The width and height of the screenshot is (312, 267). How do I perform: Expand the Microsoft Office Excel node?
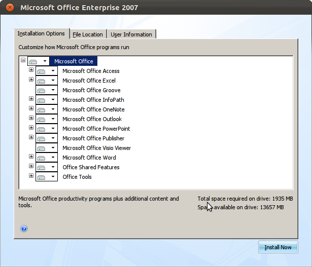(x=31, y=79)
